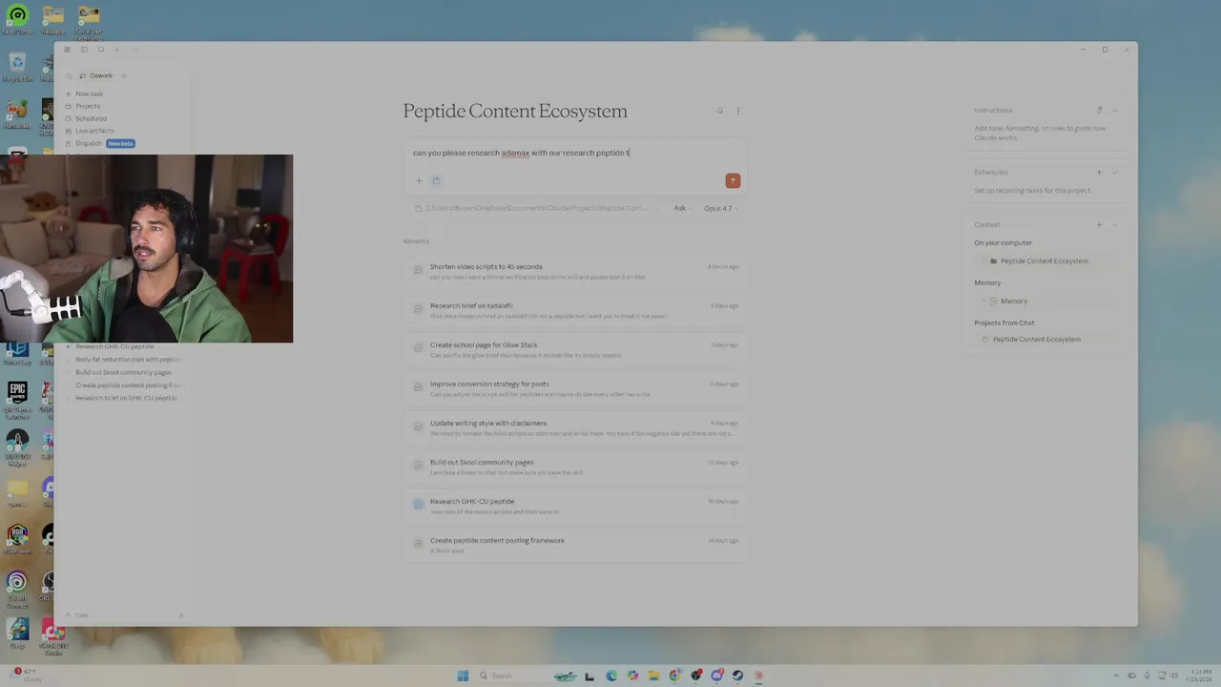Collapse the Instructions section chevron
Viewport: 1221px width, 687px height.
point(1114,110)
